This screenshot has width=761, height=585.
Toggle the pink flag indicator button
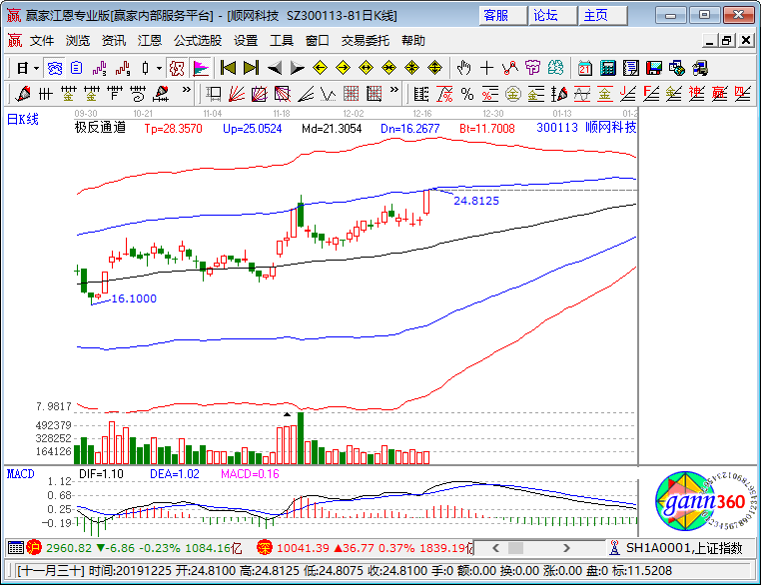tap(201, 69)
